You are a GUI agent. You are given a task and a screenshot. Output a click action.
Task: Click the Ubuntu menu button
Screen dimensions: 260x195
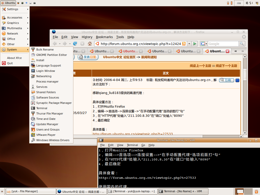8,3
